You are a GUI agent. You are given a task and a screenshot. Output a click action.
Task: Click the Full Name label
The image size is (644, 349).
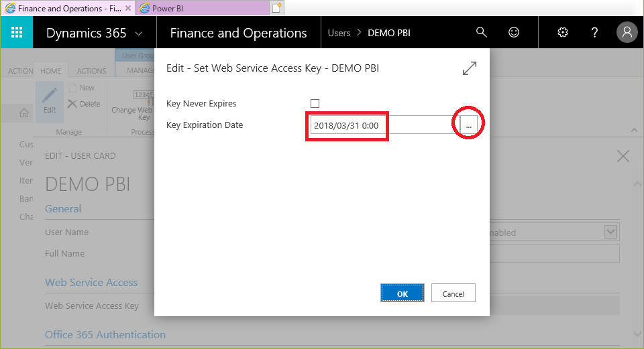click(x=65, y=253)
